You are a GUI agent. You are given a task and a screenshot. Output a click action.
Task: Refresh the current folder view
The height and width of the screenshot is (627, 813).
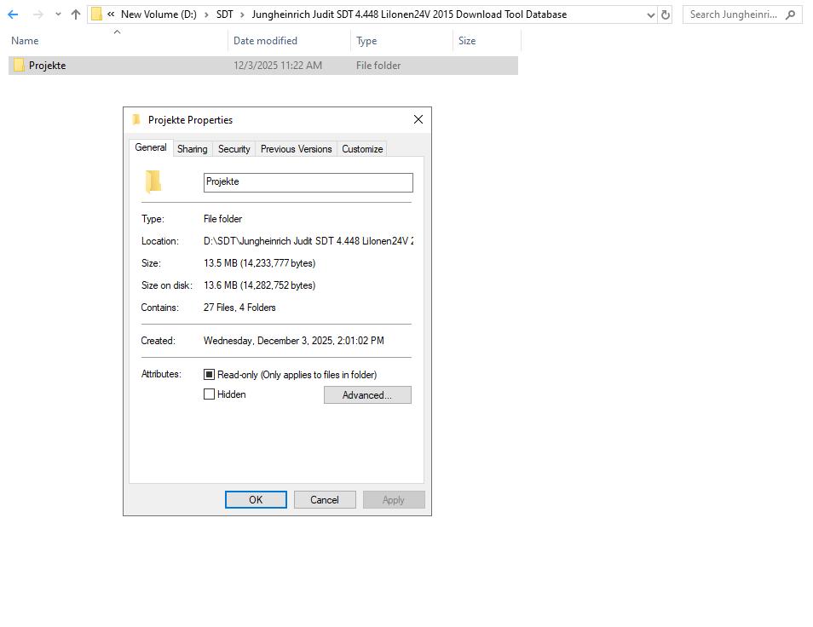[666, 15]
